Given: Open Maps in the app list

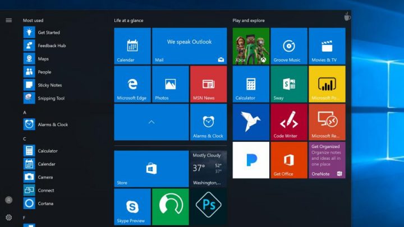Looking at the screenshot, I should (x=36, y=59).
